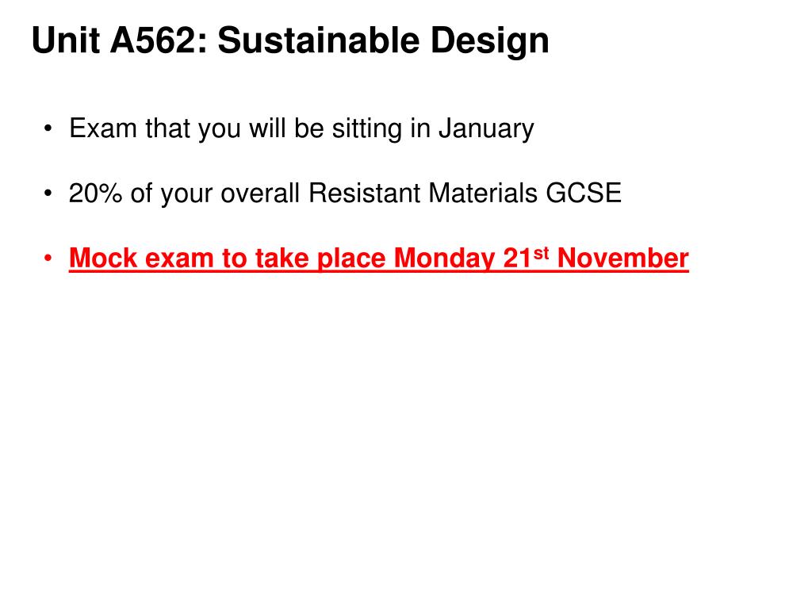Click the word 'January' in first bullet

[486, 129]
